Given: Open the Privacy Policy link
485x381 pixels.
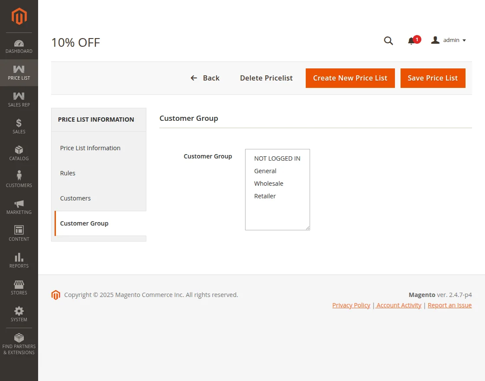Looking at the screenshot, I should click(x=351, y=305).
